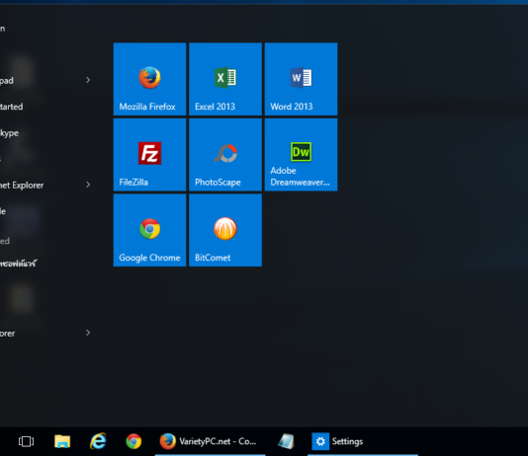528x456 pixels.
Task: Launch the Excel 2013 tile
Action: (x=225, y=79)
